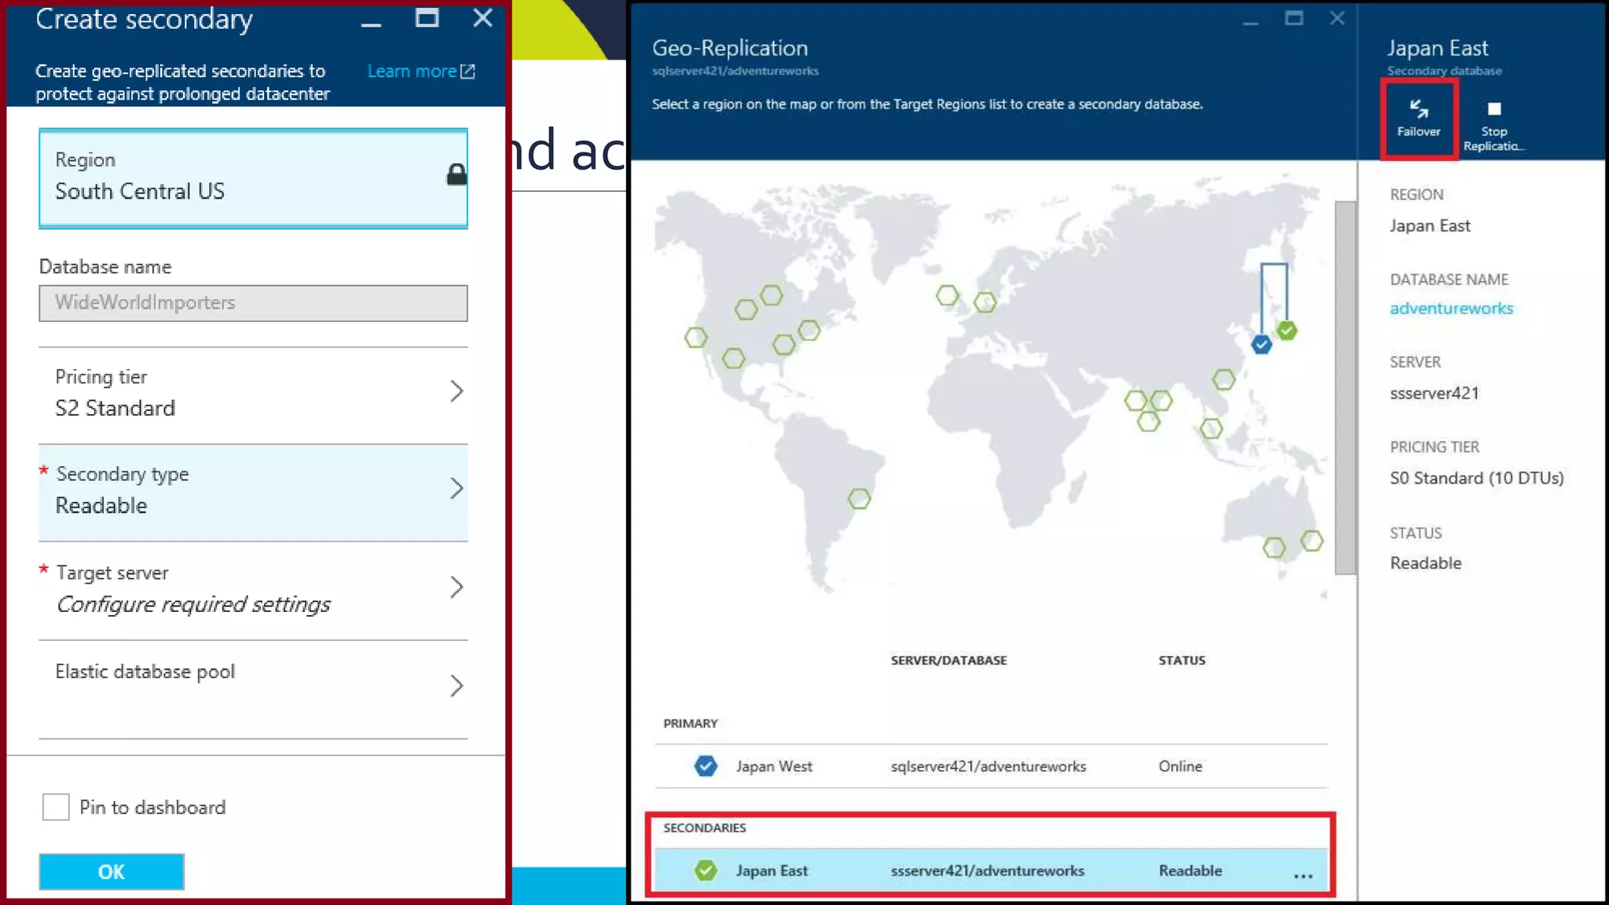Click the westernmost US region hexagon on the map
Image resolution: width=1609 pixels, height=905 pixels.
(695, 338)
